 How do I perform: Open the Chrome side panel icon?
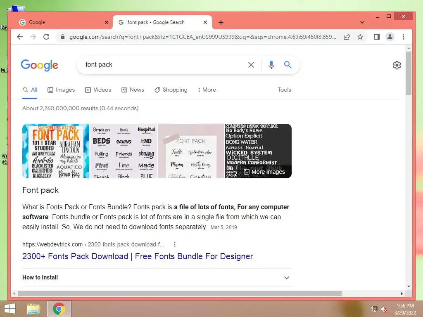[x=377, y=37]
